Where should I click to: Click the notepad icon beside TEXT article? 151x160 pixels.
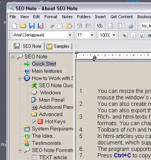pos(34,157)
